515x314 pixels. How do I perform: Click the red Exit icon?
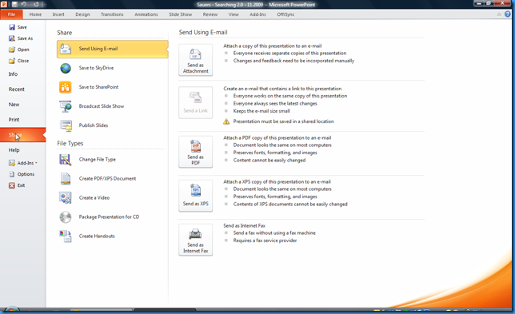click(12, 185)
